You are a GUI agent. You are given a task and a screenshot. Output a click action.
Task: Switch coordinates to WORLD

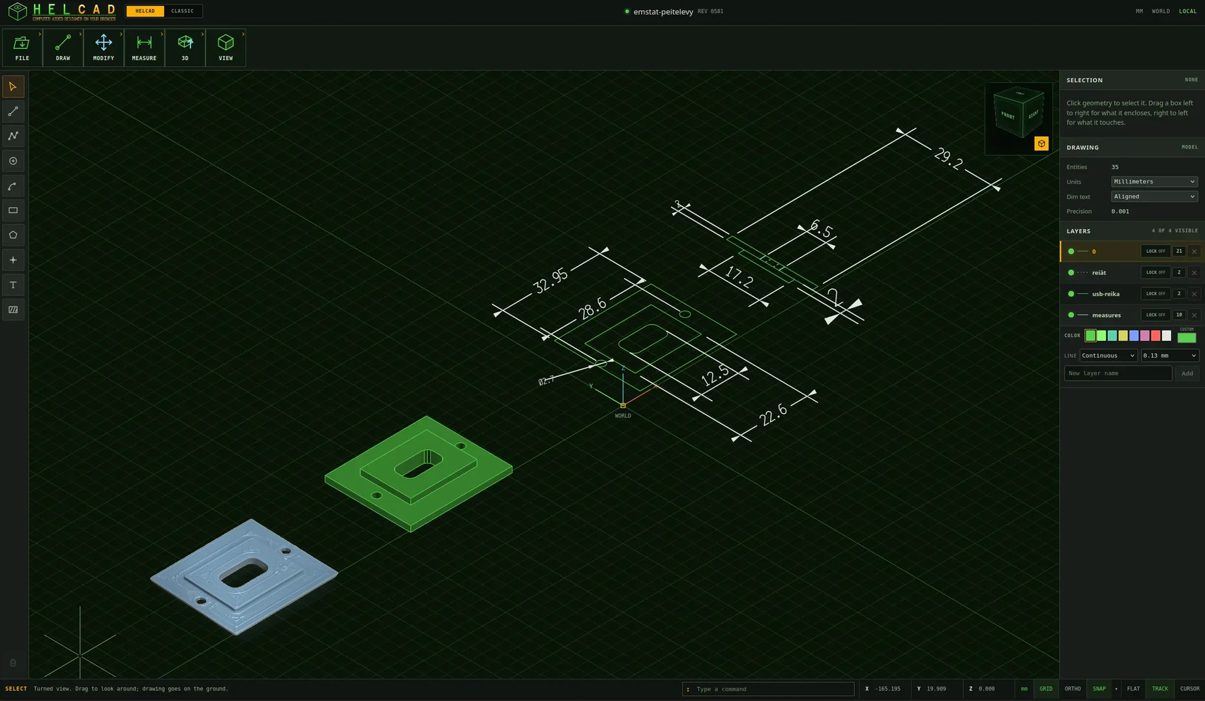[x=1161, y=11]
